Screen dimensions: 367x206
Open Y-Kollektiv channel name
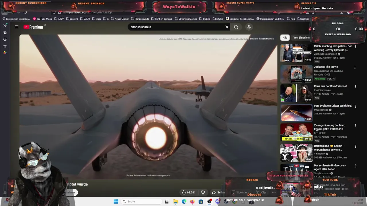click(319, 154)
